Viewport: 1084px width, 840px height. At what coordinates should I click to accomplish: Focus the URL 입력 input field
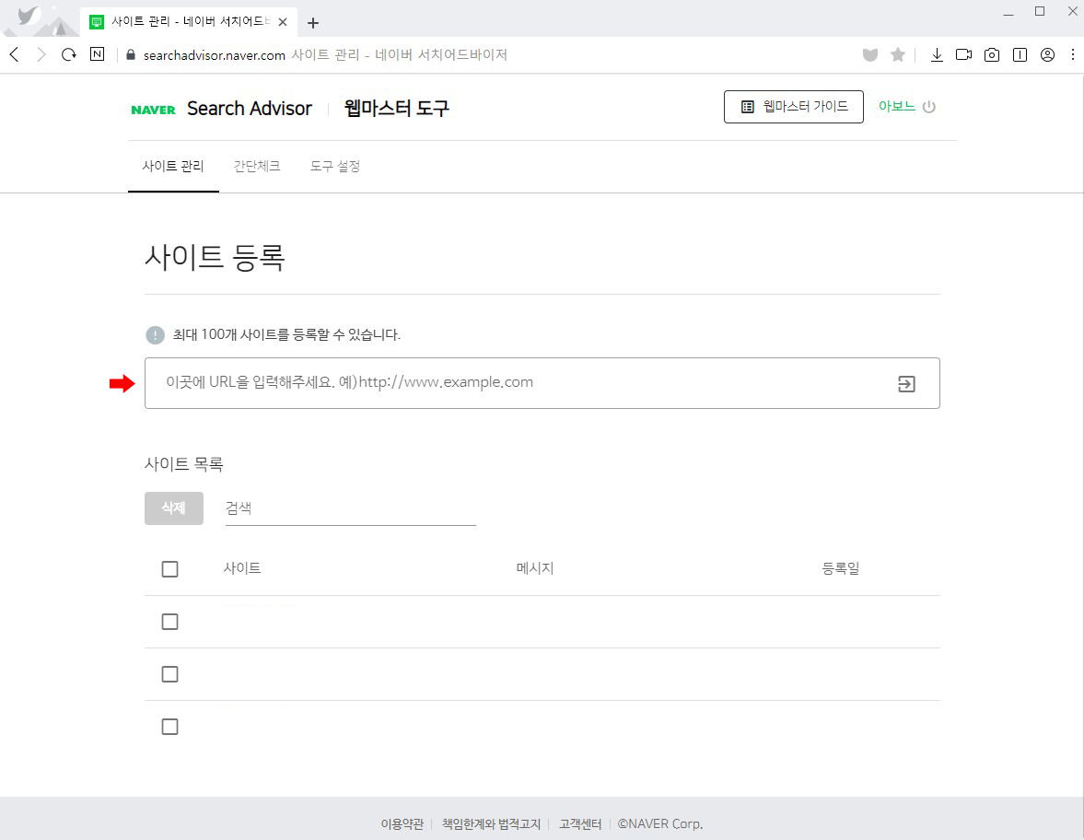[542, 383]
